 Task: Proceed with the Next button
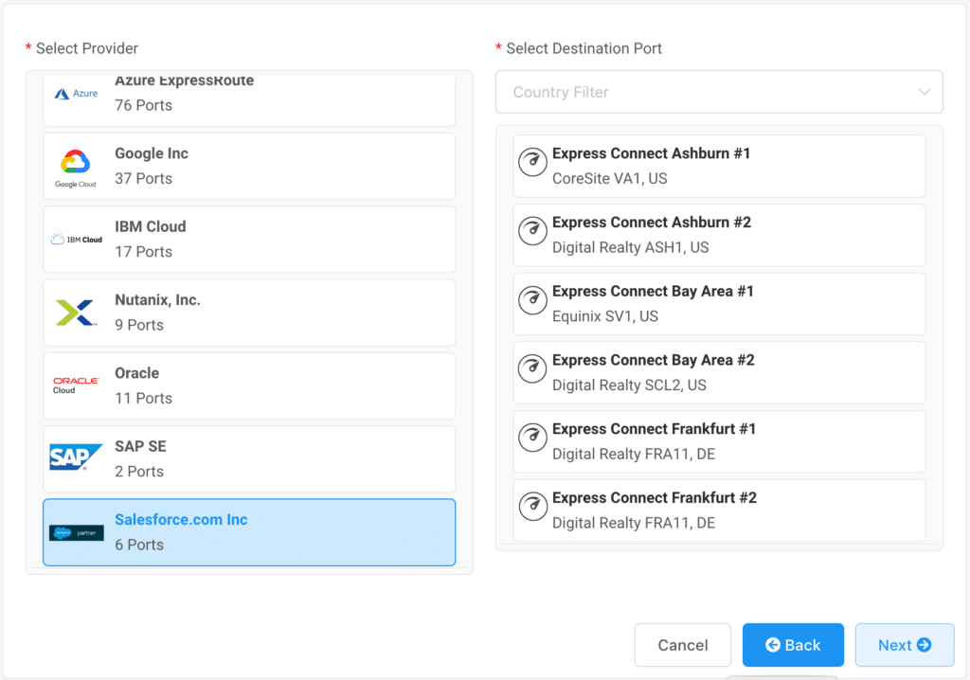[x=904, y=645]
